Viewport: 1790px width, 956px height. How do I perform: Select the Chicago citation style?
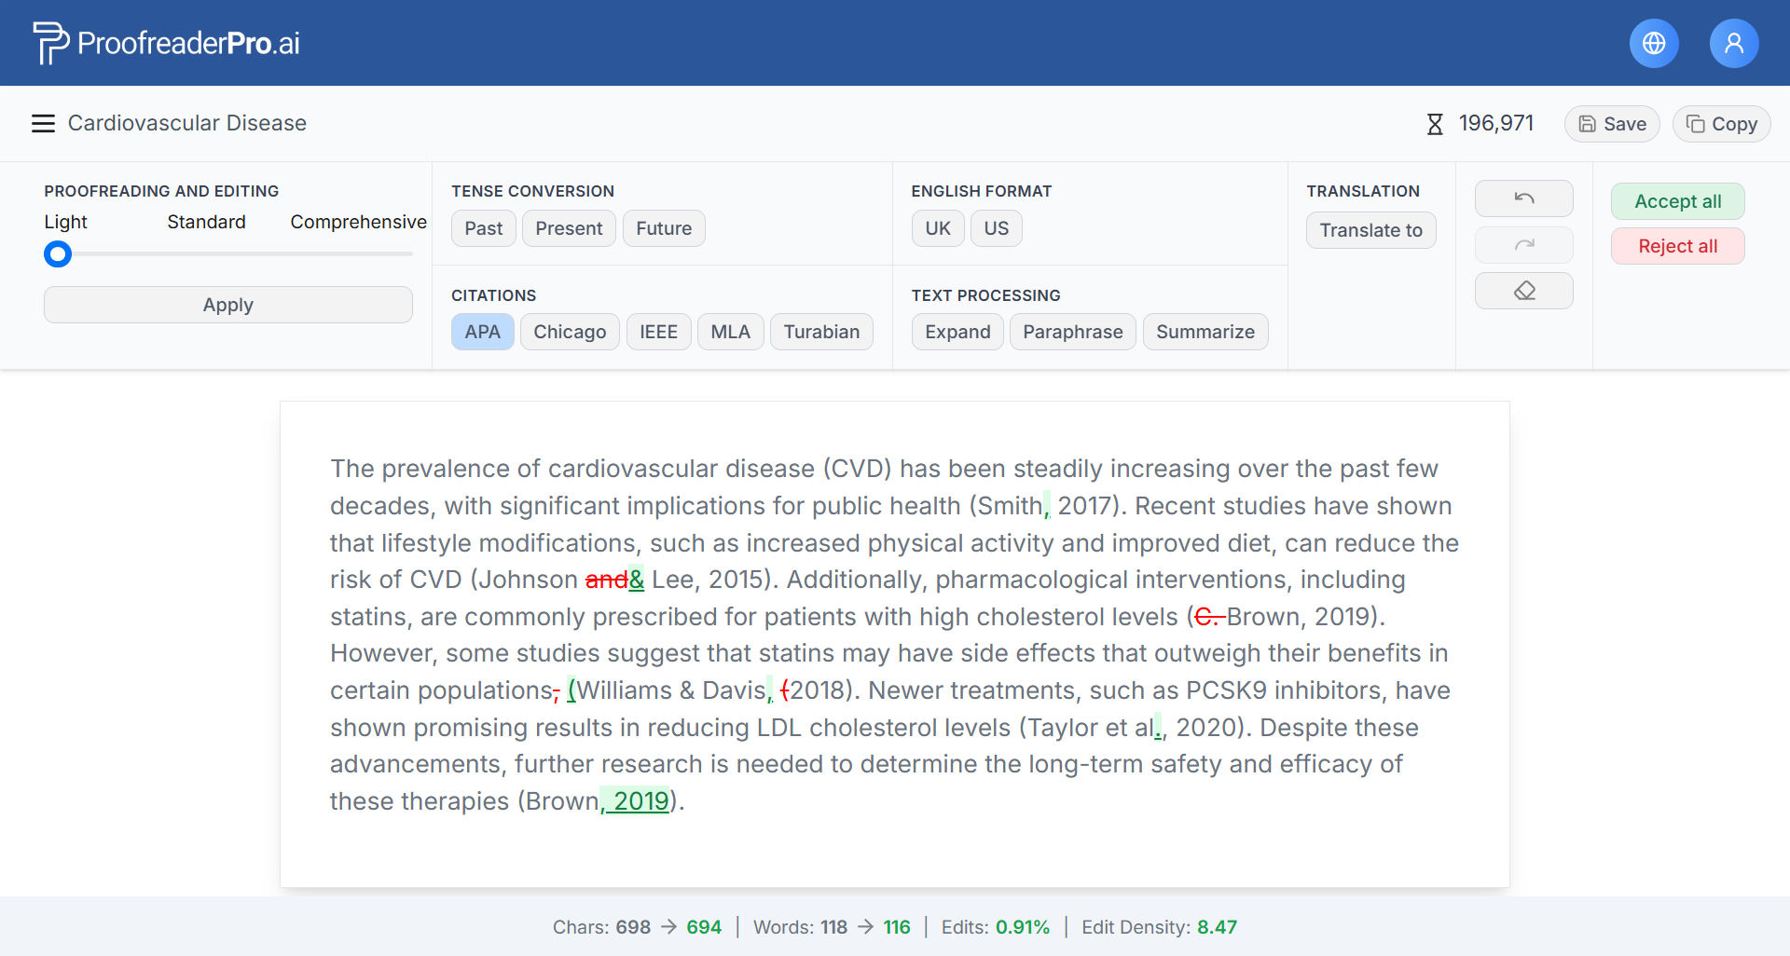[x=570, y=332]
